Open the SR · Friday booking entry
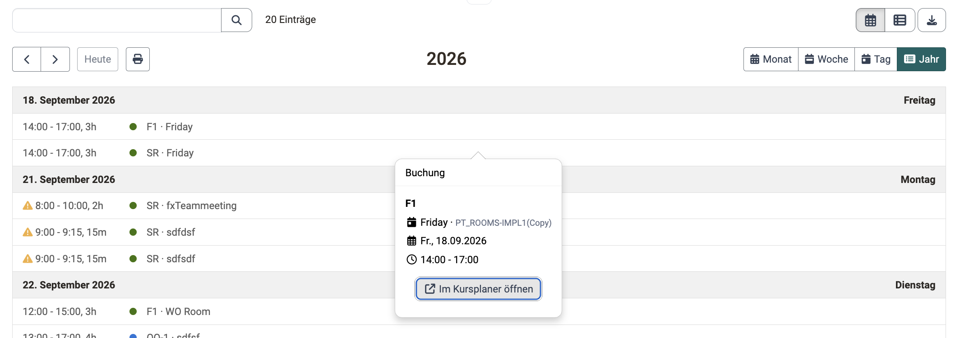The width and height of the screenshot is (960, 338). pyautogui.click(x=170, y=153)
